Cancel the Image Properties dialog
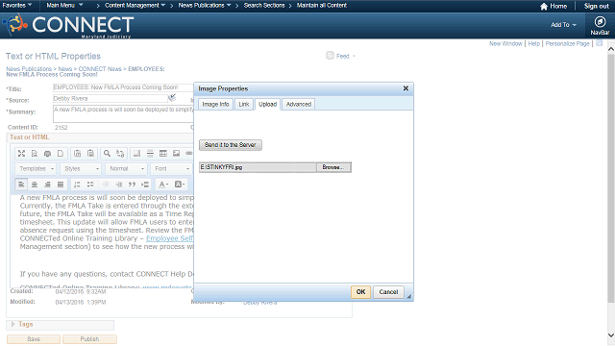The image size is (615, 346). coord(388,292)
